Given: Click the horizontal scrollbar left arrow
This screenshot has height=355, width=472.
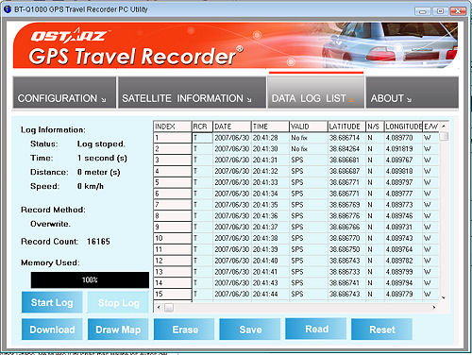Looking at the screenshot, I should (159, 307).
